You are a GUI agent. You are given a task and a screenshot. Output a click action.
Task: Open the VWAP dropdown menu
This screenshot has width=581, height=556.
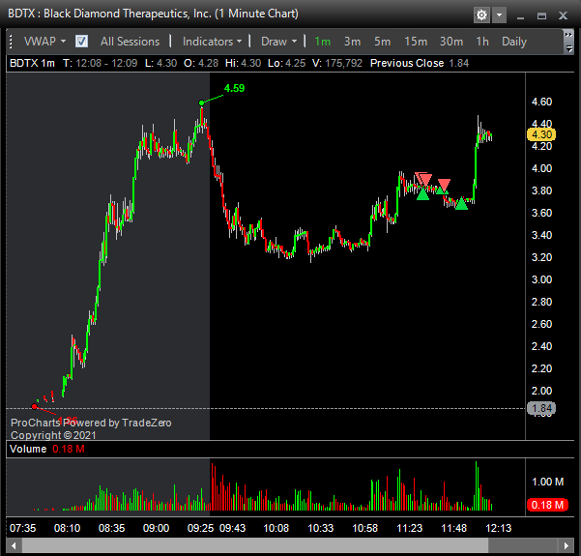click(44, 42)
